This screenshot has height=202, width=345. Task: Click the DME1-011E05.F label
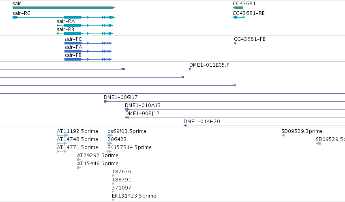209,65
